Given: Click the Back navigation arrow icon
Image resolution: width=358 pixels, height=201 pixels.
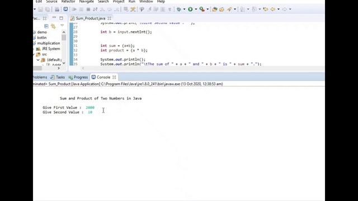Looking at the screenshot, I should pos(272,9).
